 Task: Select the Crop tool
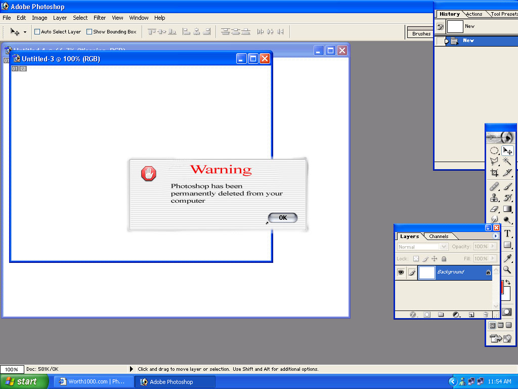[x=494, y=173]
